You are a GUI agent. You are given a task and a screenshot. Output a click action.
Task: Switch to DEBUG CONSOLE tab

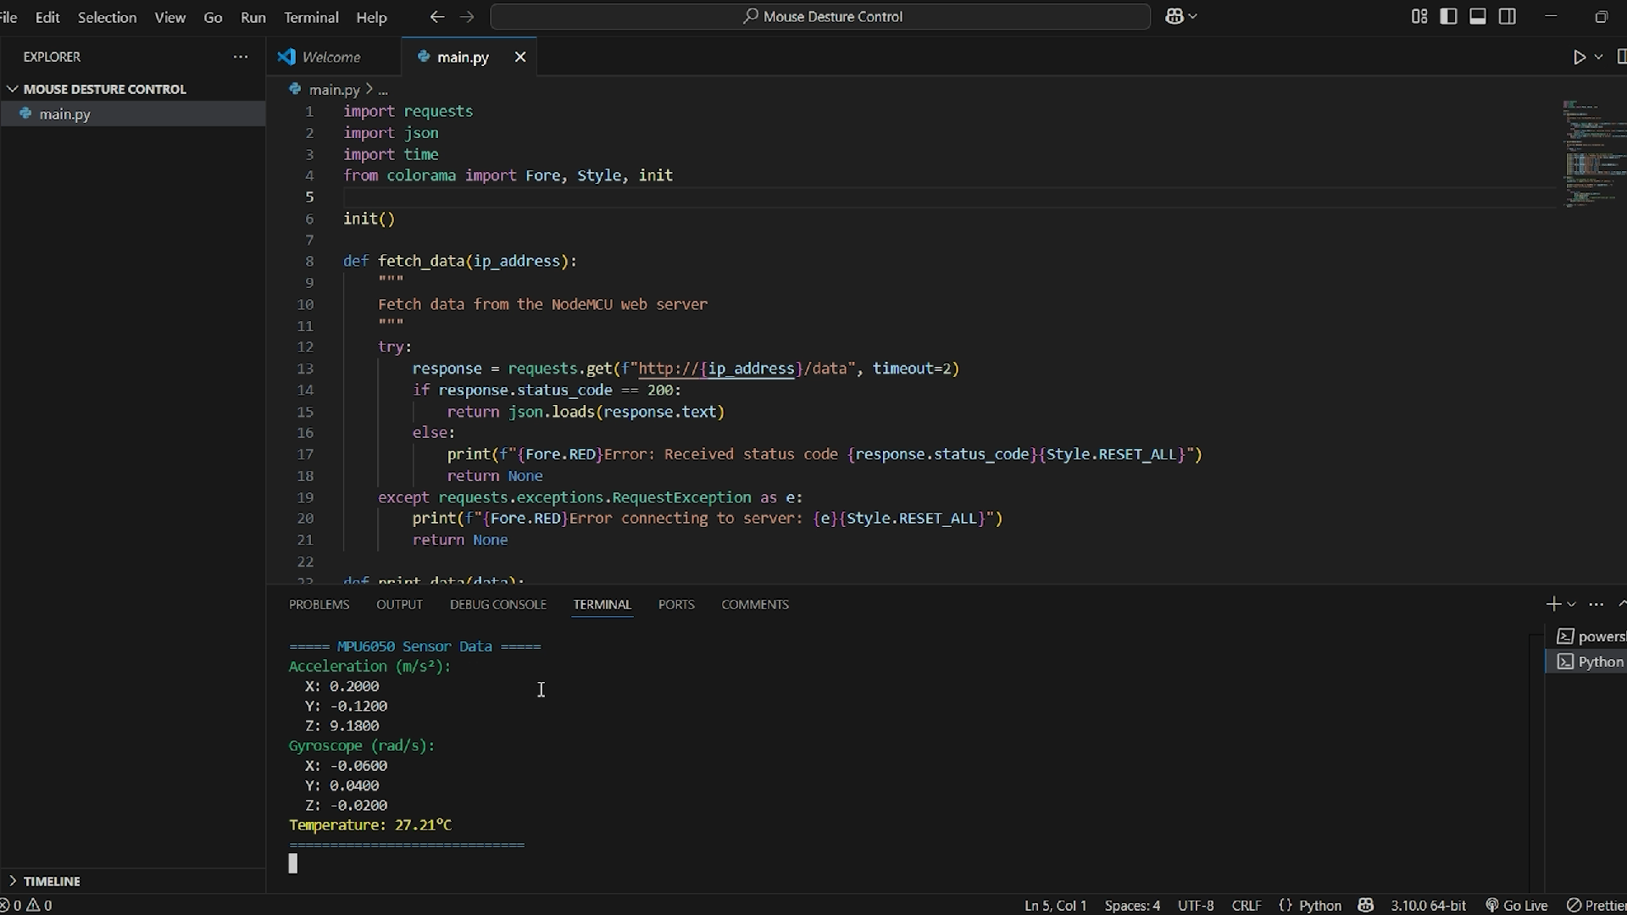coord(498,604)
